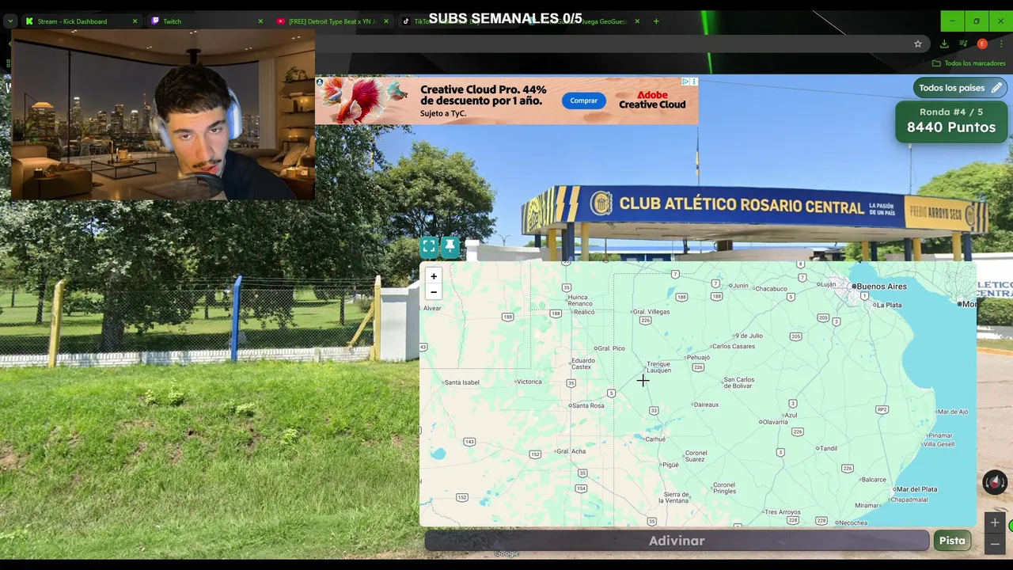The width and height of the screenshot is (1013, 570).
Task: Click Villa Gesell on the map
Action: pos(939,444)
